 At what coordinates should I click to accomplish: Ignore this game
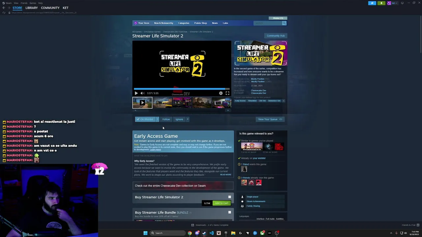[x=179, y=119]
